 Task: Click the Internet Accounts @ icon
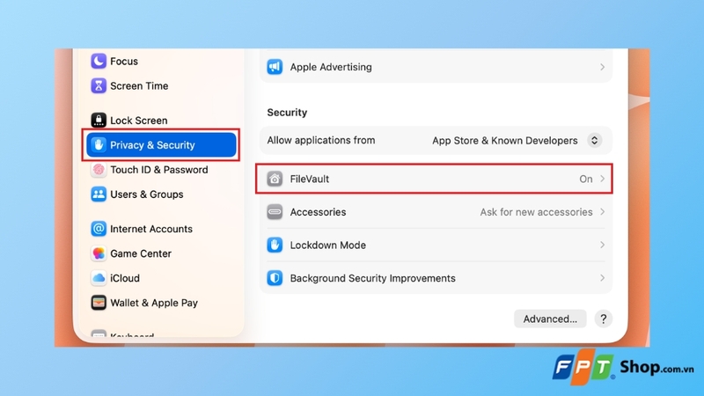(x=99, y=229)
